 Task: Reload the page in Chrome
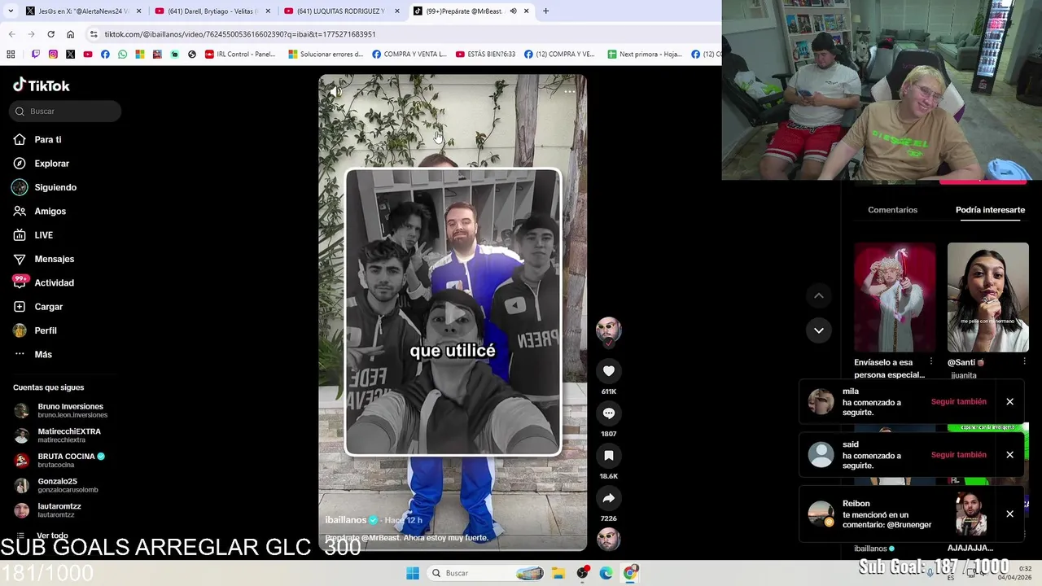50,34
